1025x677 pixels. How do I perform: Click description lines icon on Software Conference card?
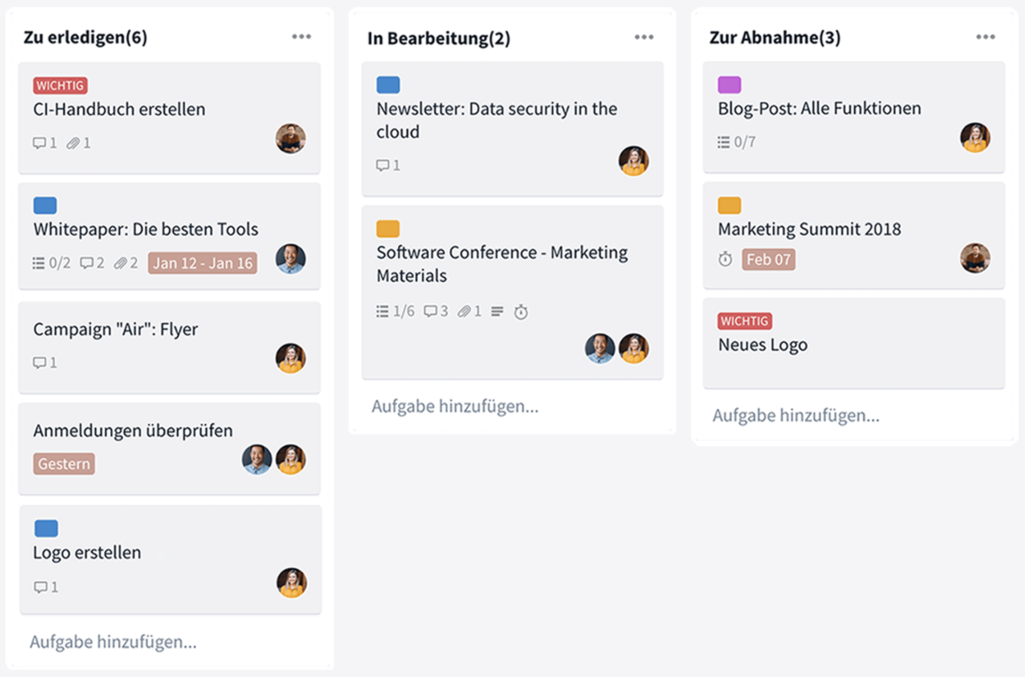497,311
